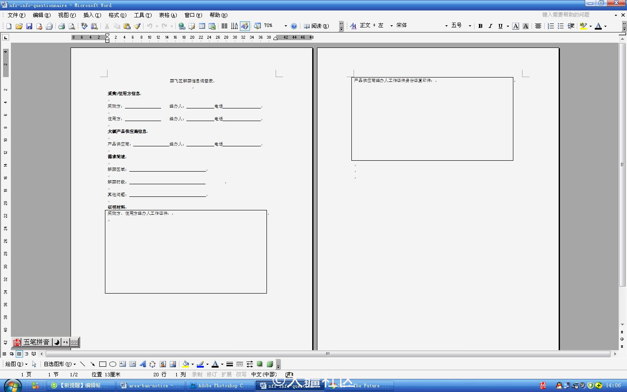Toggle the Drawing toolbar button
The image size is (627, 392).
(245, 26)
